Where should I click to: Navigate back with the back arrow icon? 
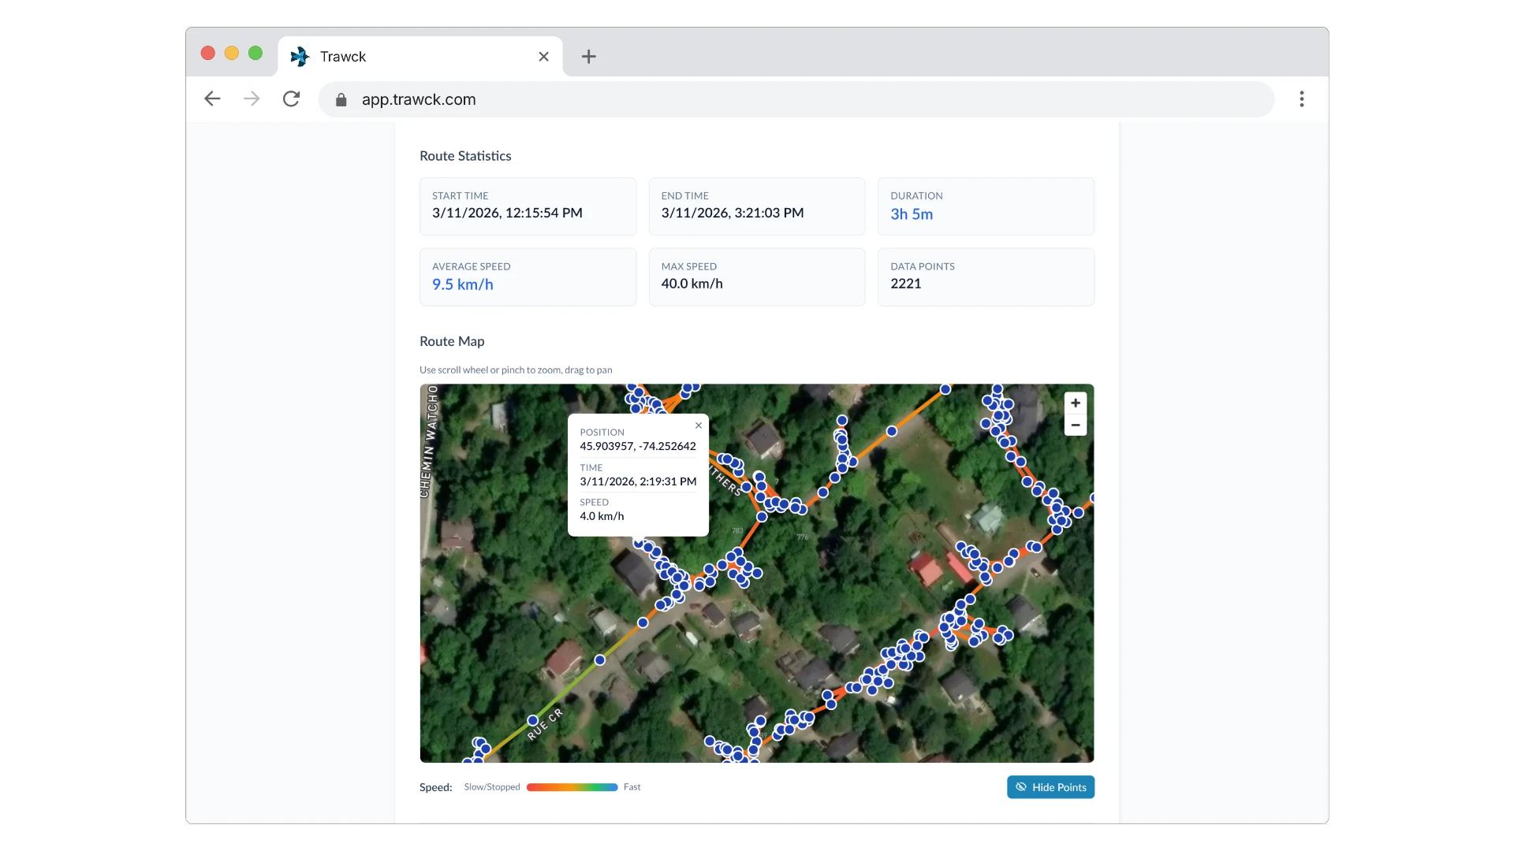click(x=211, y=98)
